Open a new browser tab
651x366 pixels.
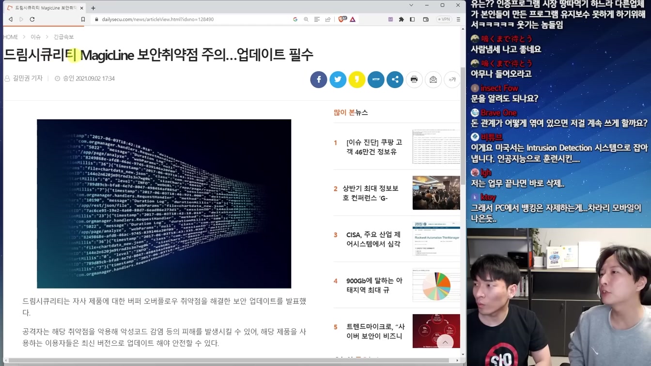tap(93, 8)
